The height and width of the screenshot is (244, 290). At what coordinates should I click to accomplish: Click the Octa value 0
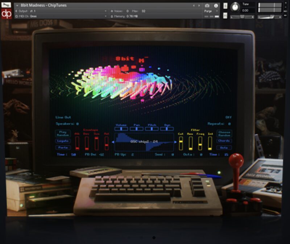pyautogui.click(x=201, y=155)
